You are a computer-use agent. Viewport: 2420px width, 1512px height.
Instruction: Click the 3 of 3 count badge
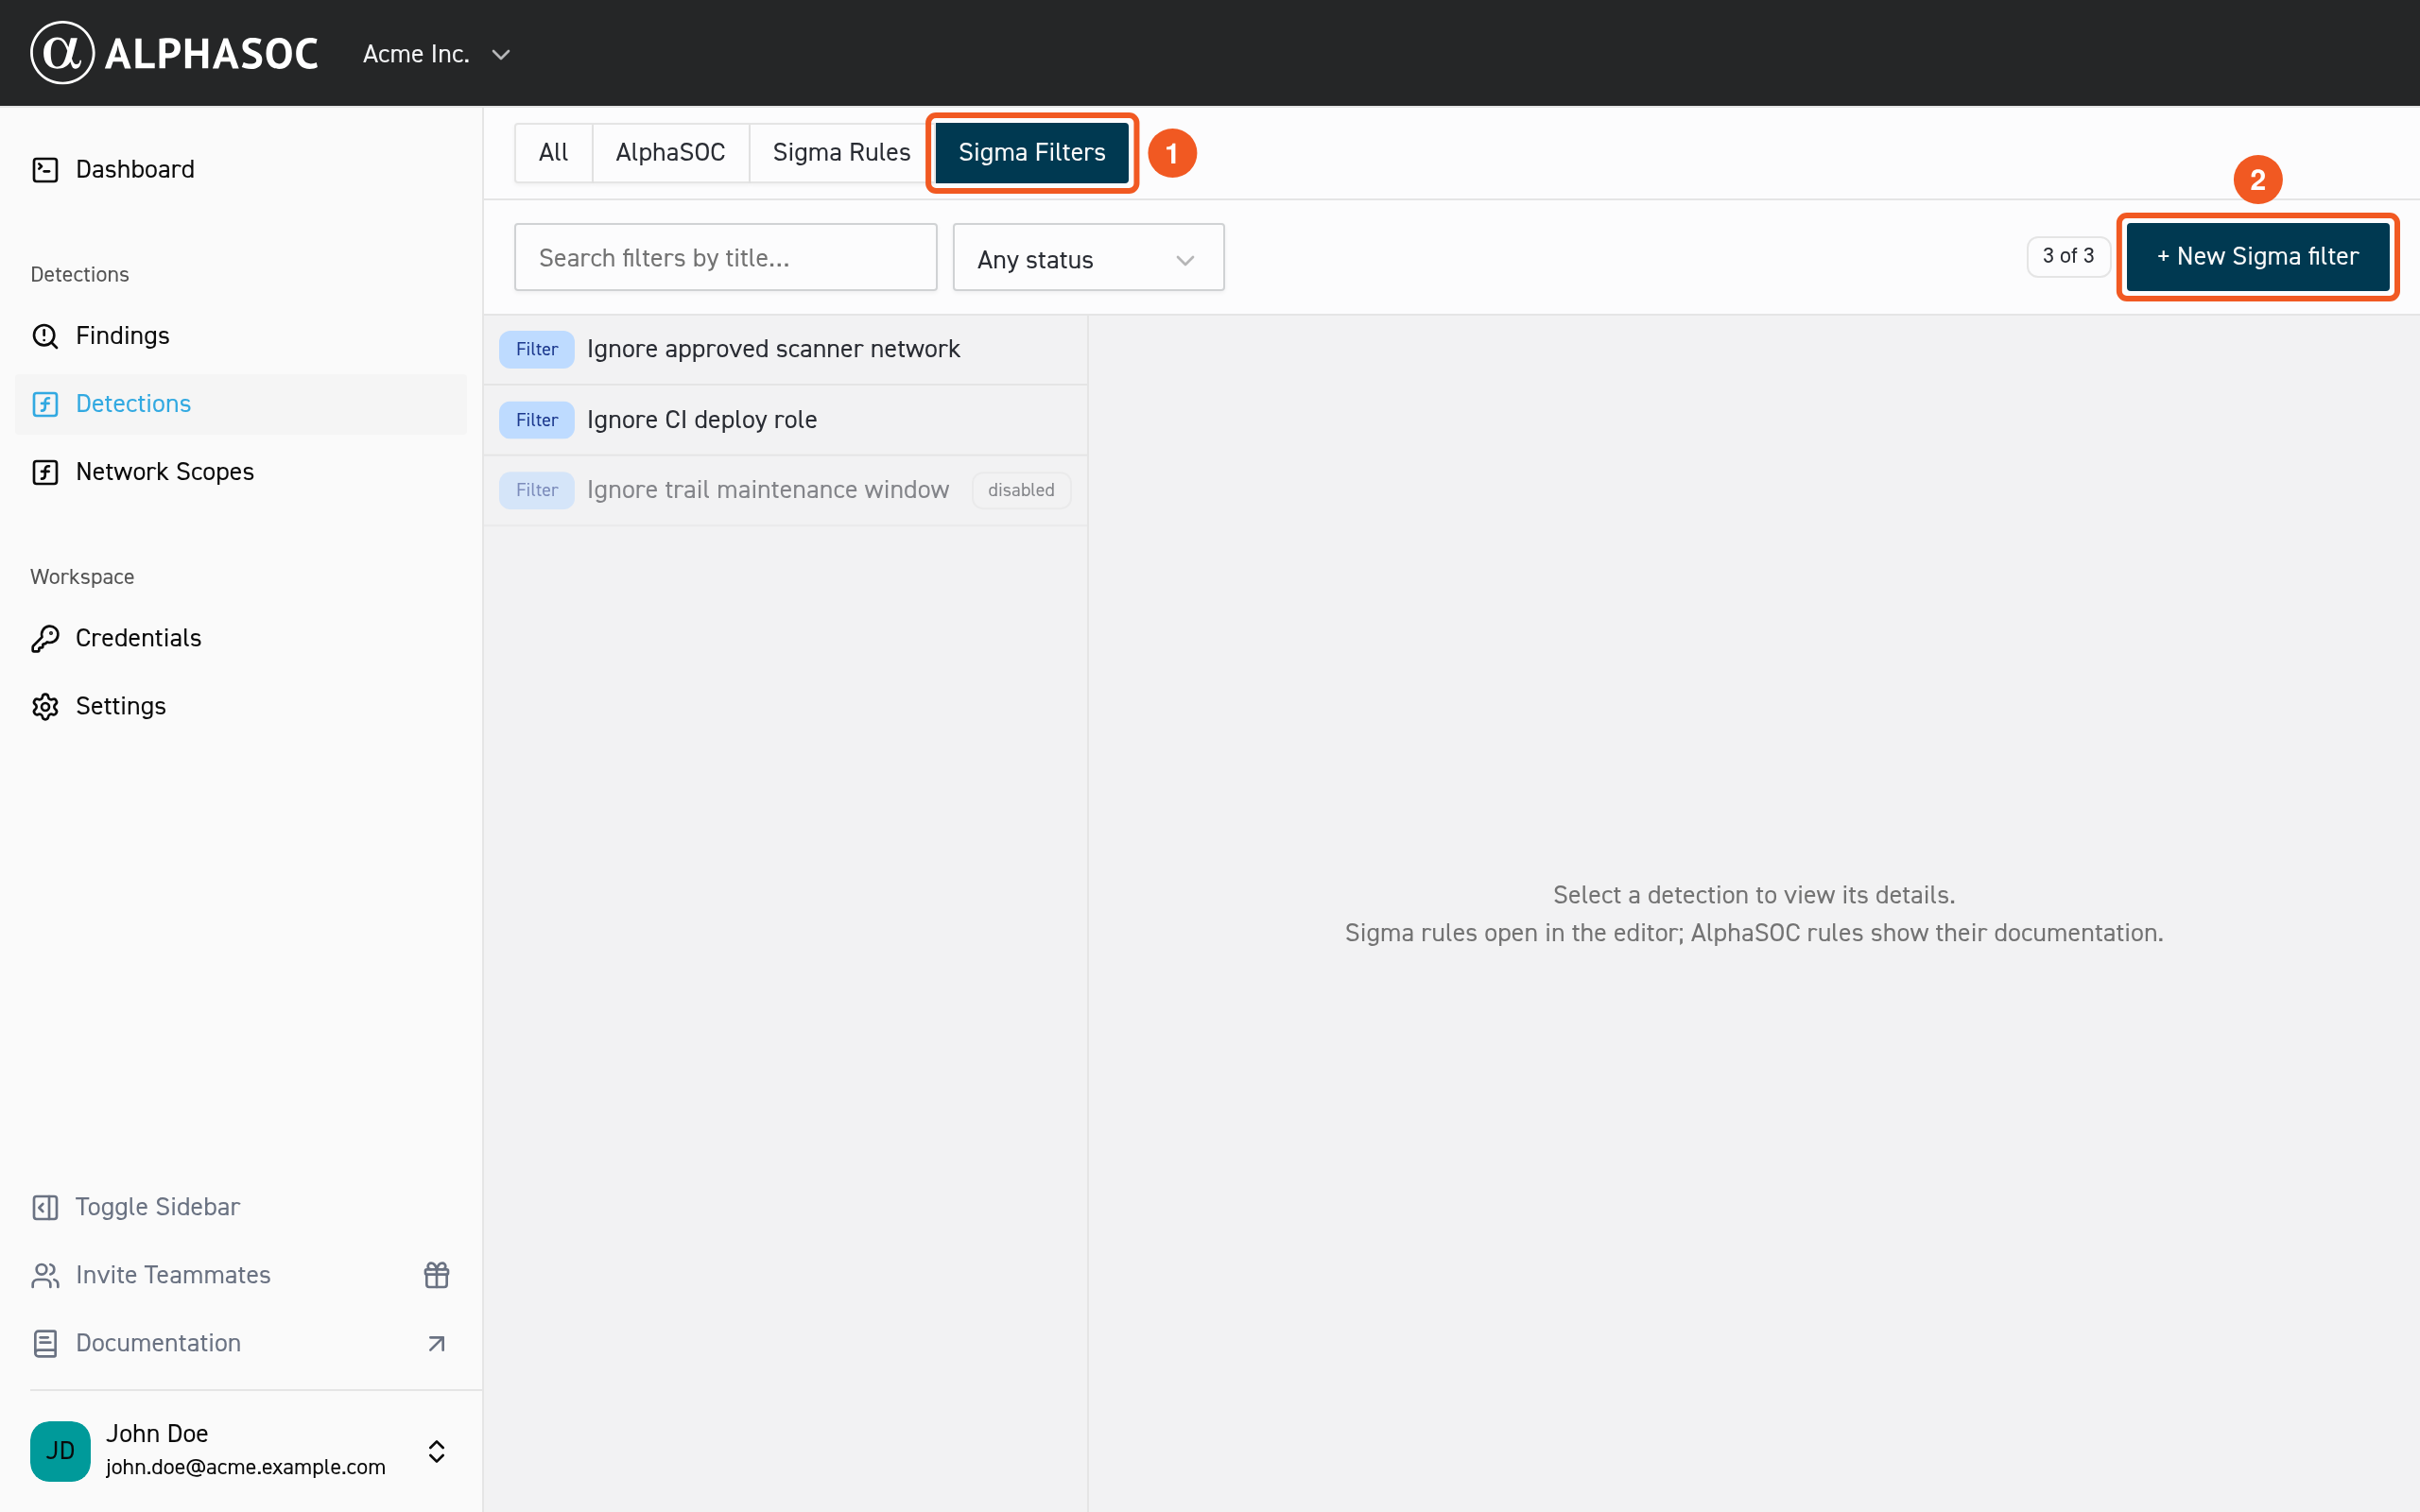[2068, 256]
